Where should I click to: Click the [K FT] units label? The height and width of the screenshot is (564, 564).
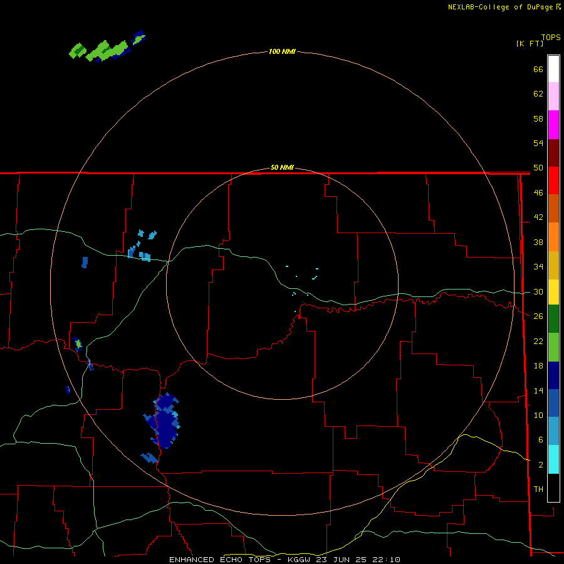click(x=530, y=43)
